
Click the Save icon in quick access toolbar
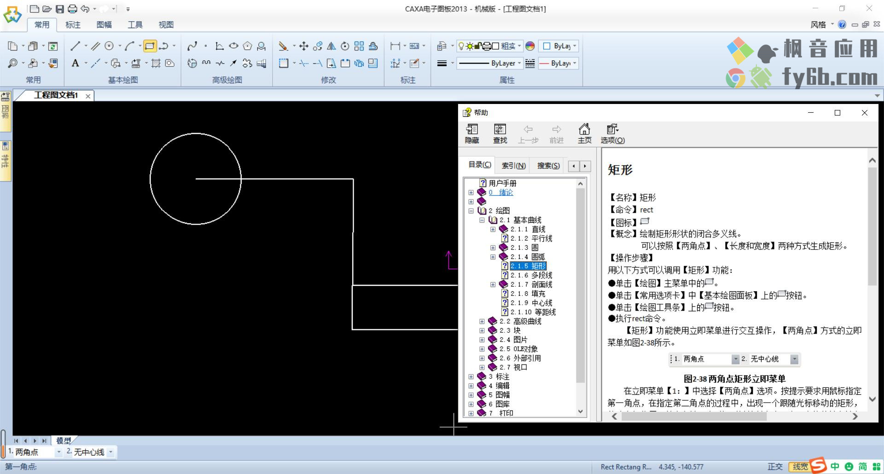[x=60, y=9]
